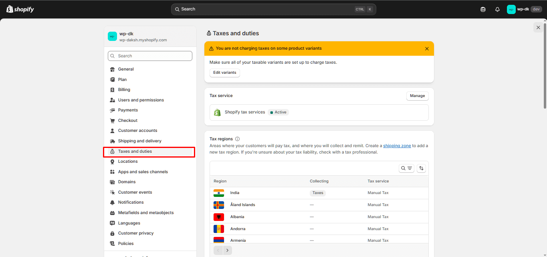Screen dimensions: 547x257
Task: Navigate to Locations settings
Action: (128, 162)
